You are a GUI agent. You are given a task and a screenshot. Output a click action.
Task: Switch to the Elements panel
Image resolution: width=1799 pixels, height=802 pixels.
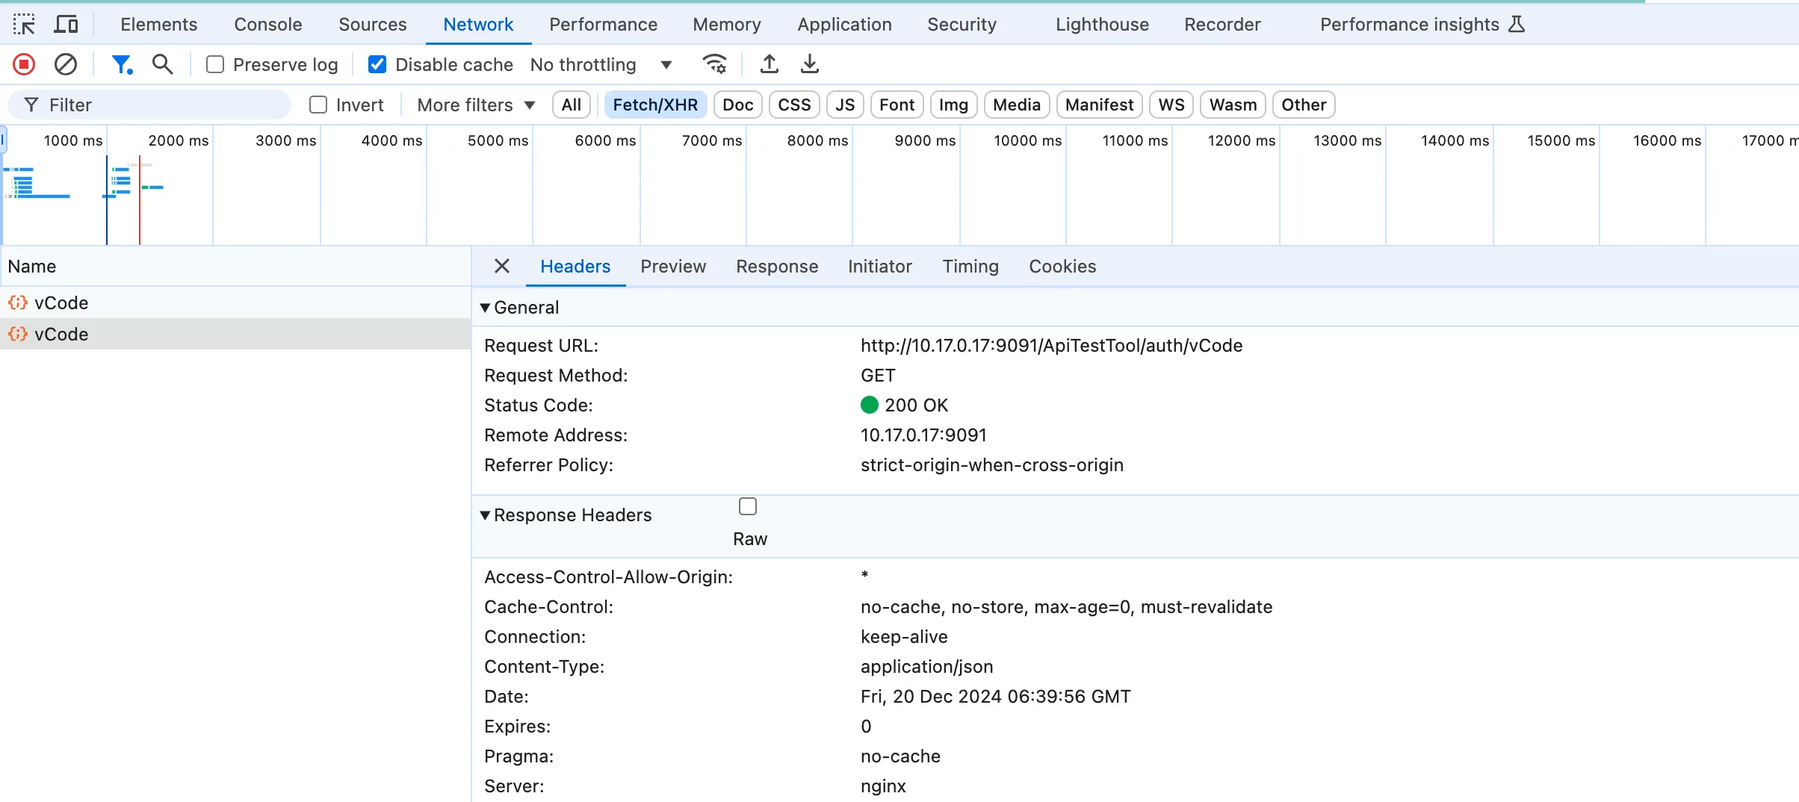click(x=159, y=24)
